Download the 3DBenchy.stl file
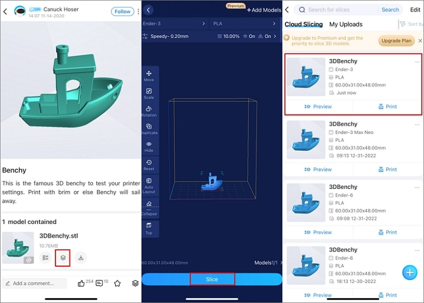424x303 pixels. pos(80,257)
